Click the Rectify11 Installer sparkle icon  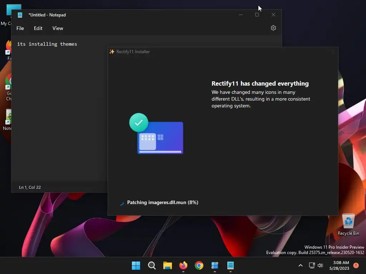coord(112,52)
